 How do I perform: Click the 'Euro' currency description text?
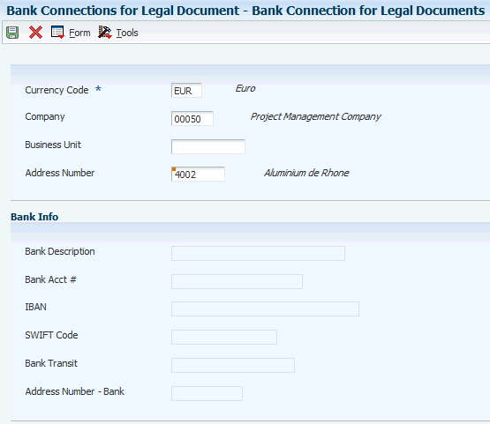pyautogui.click(x=245, y=89)
